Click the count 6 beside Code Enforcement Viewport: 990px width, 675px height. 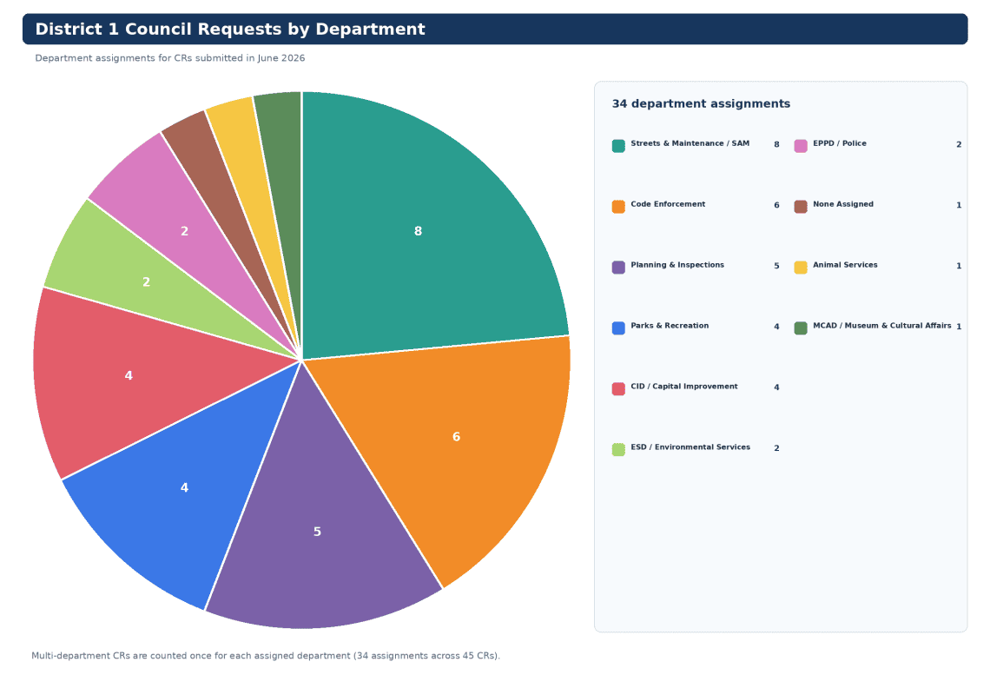pyautogui.click(x=776, y=205)
